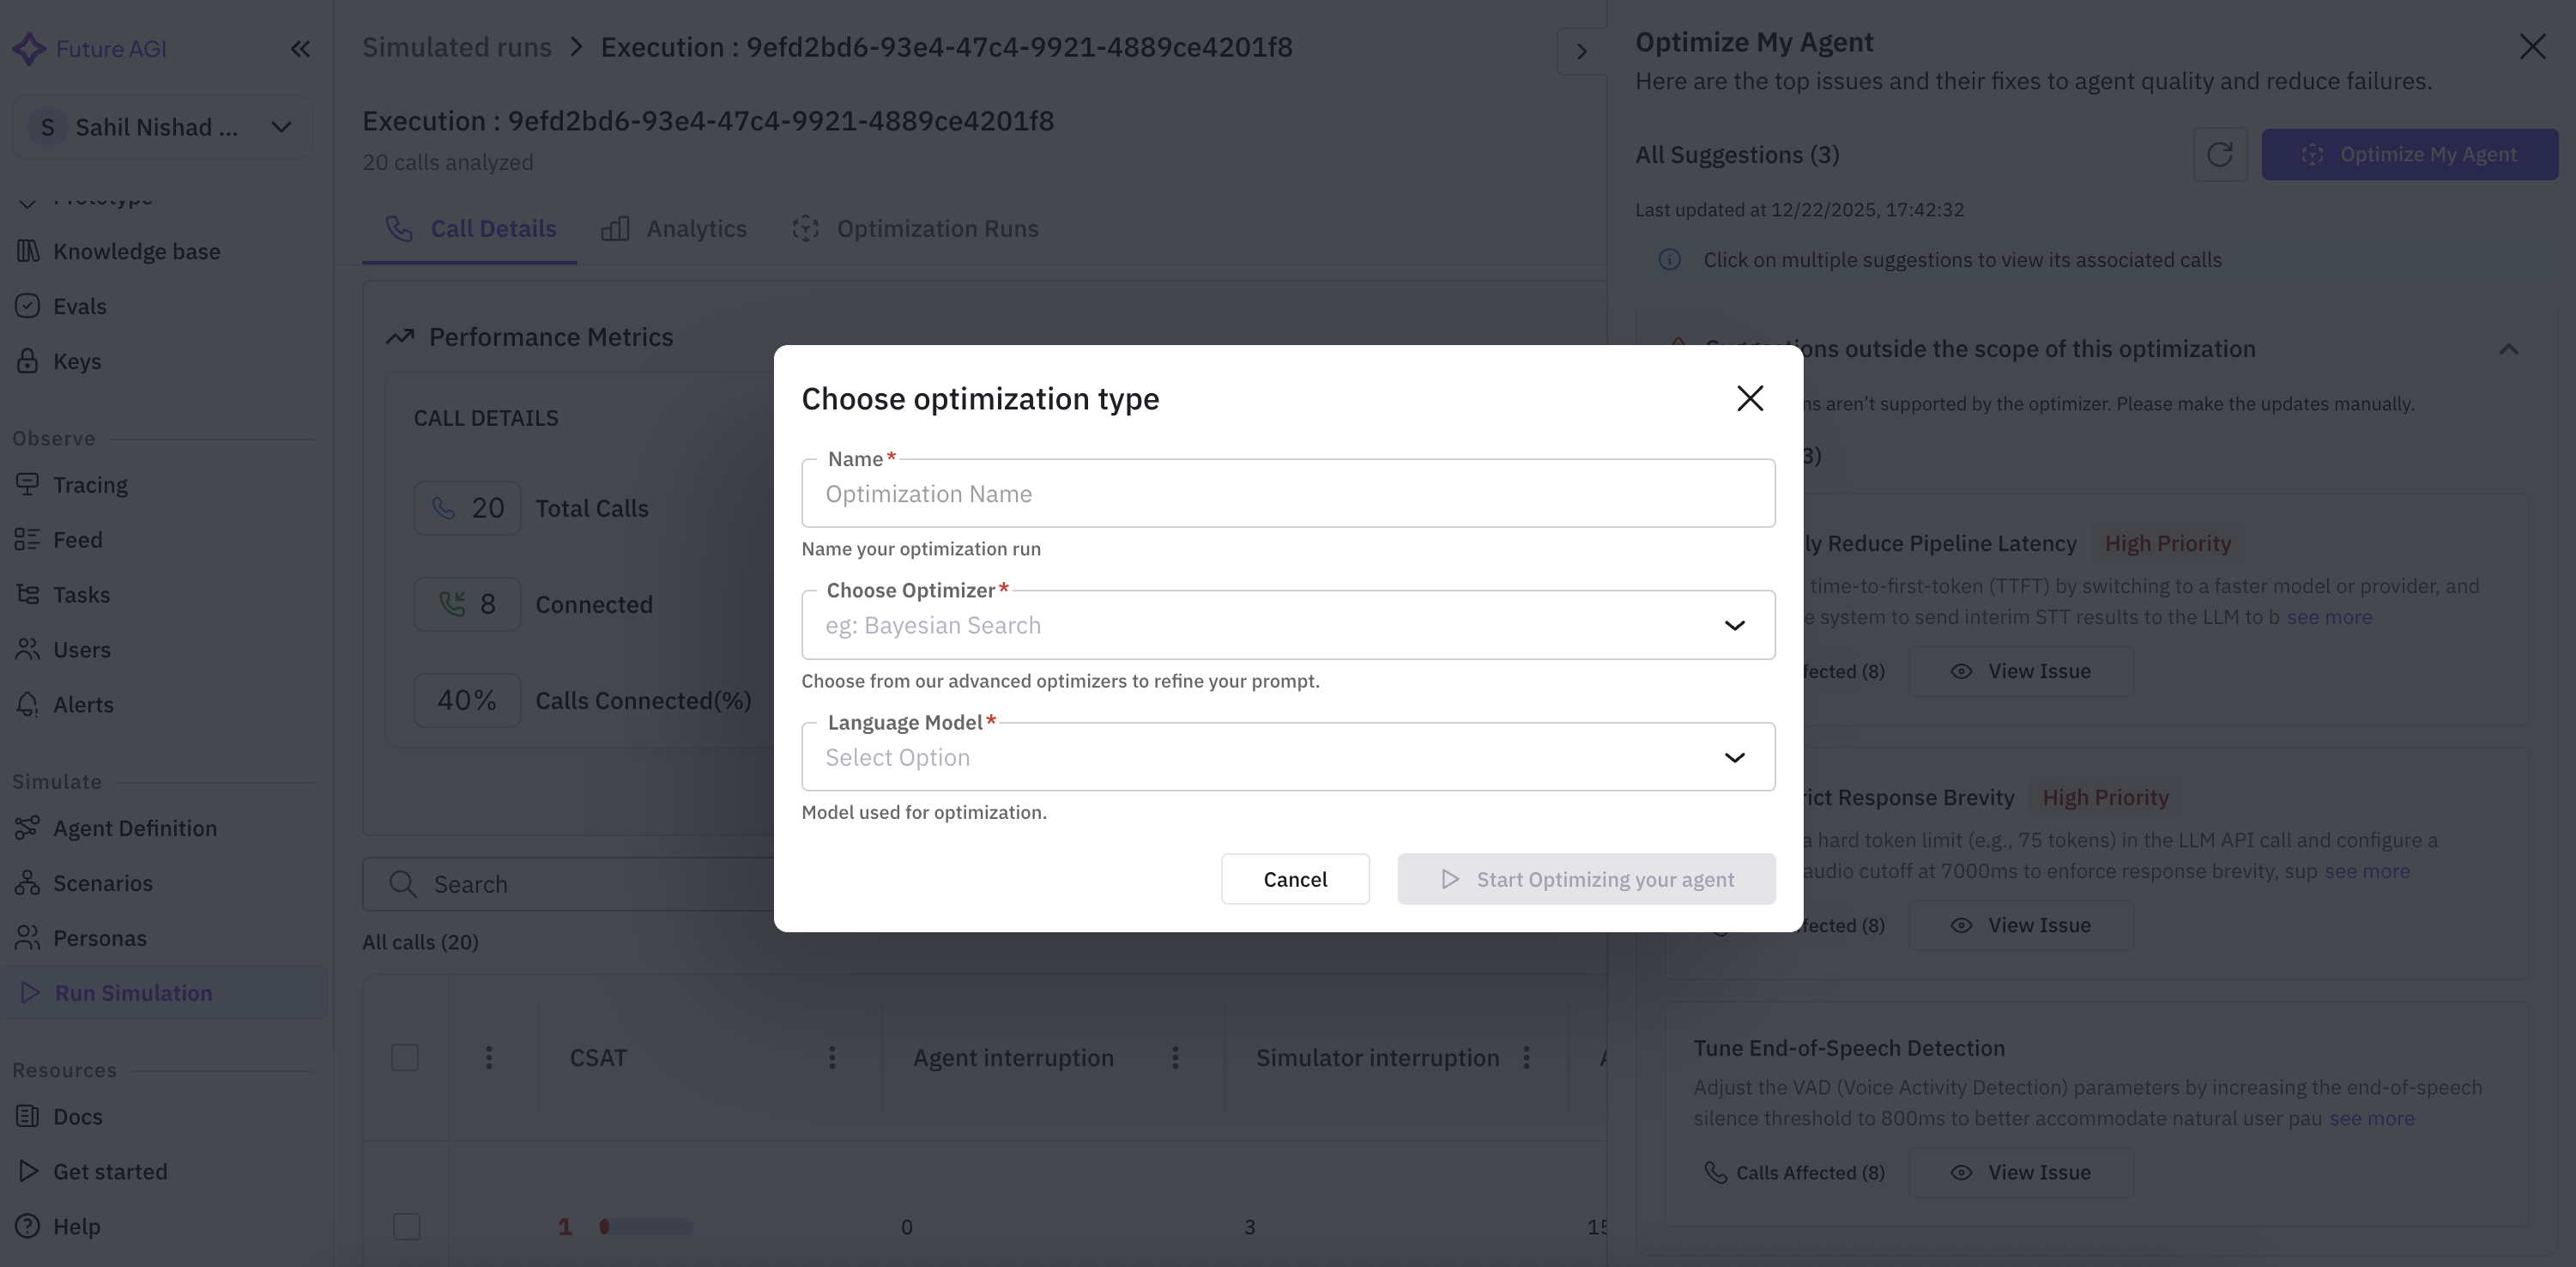This screenshot has width=2576, height=1267.
Task: Refresh the optimization suggestions list
Action: tap(2221, 154)
